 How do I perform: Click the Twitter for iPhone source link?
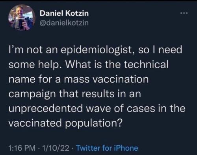[107, 148]
